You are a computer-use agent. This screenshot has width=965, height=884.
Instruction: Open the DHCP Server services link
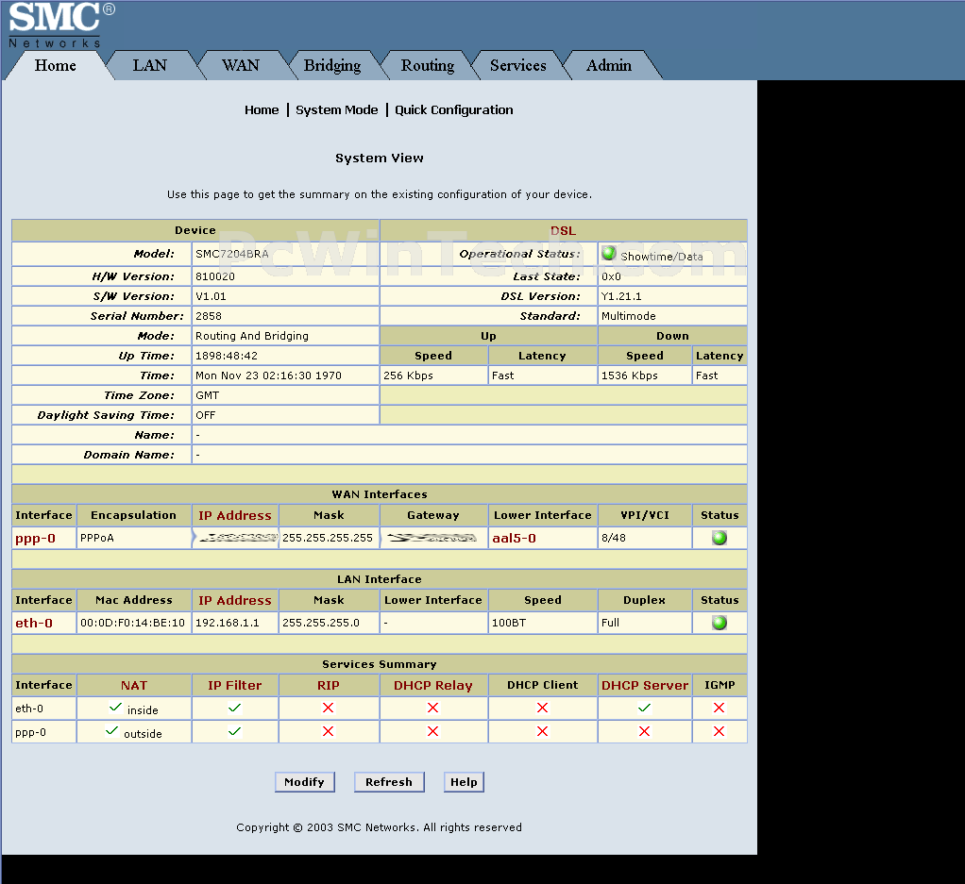click(x=644, y=686)
